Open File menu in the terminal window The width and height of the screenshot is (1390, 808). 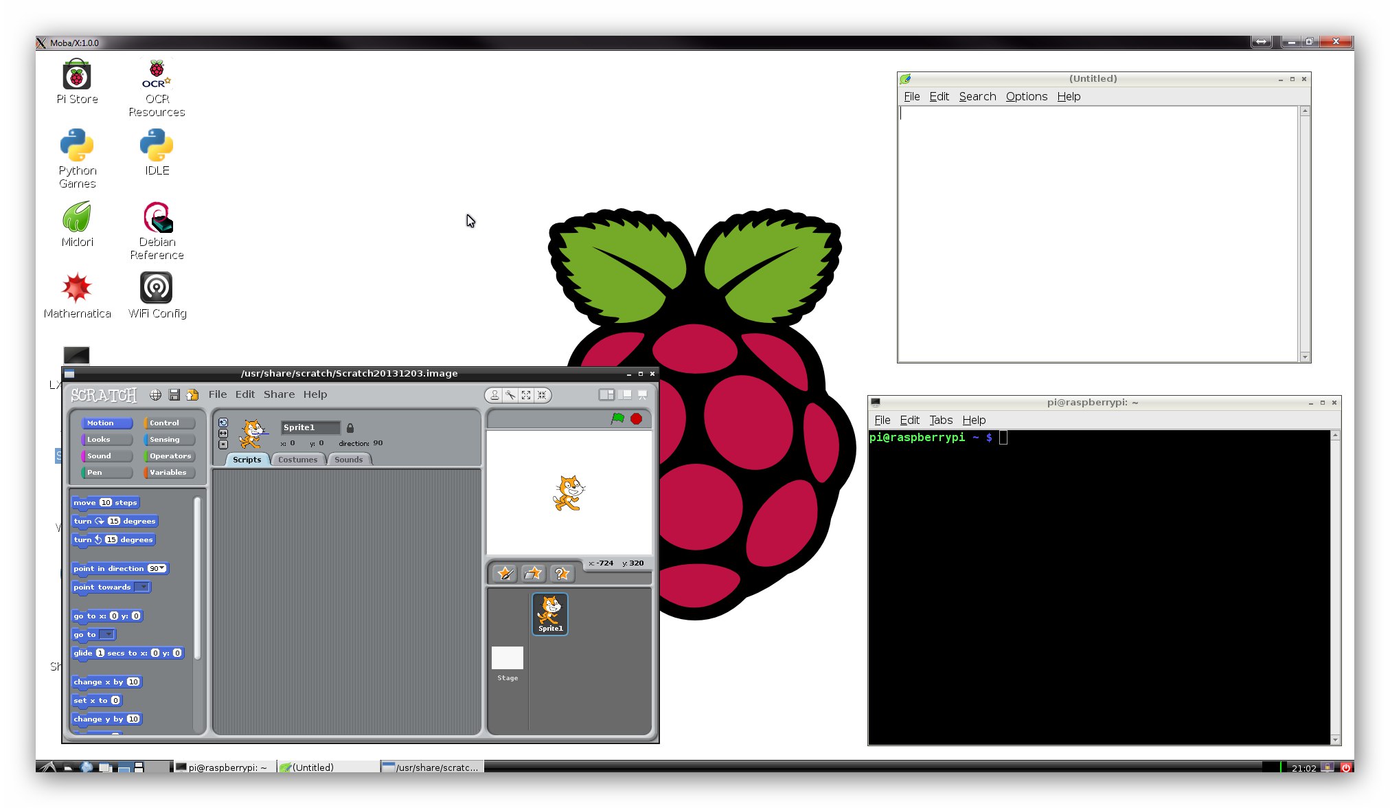[x=882, y=420]
